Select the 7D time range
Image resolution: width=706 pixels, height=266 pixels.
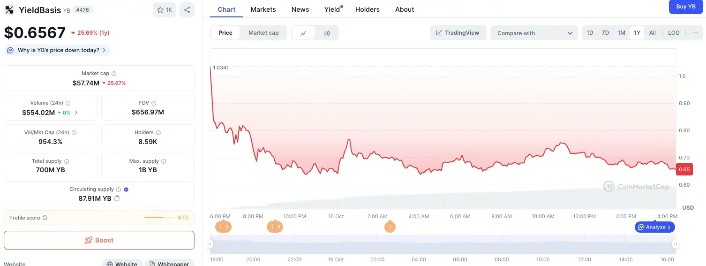[x=605, y=33]
